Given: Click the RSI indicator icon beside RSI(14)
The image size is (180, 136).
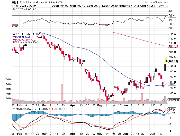Looking at the screenshot, I should point(14,9).
